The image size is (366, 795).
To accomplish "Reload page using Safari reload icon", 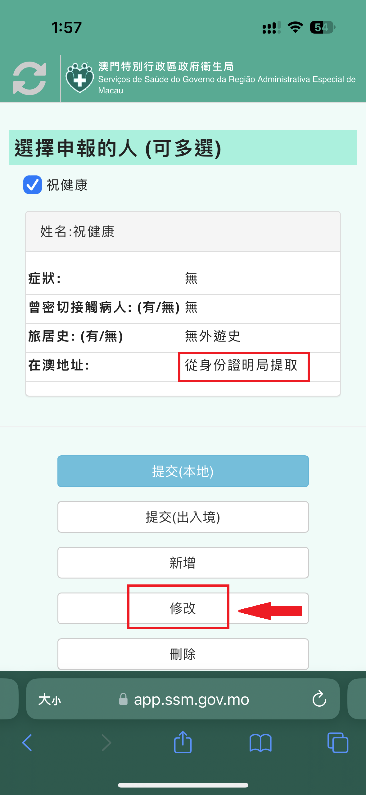I will coord(319,699).
